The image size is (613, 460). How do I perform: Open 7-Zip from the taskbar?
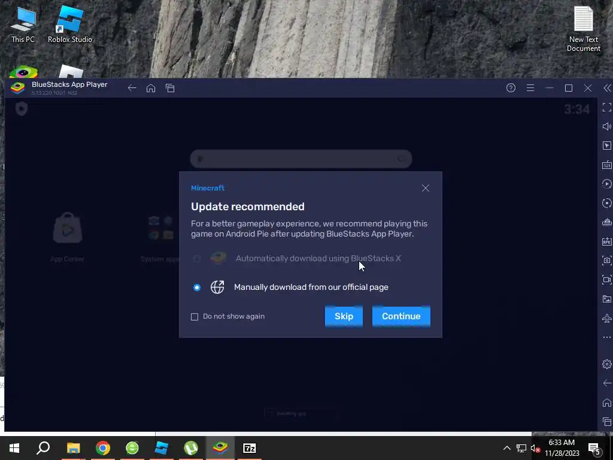(250, 448)
